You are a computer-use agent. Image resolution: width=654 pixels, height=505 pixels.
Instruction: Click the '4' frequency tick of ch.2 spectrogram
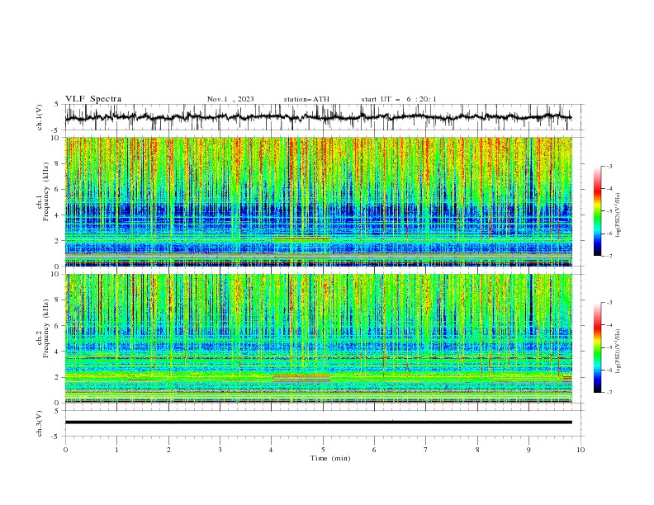[x=59, y=352]
